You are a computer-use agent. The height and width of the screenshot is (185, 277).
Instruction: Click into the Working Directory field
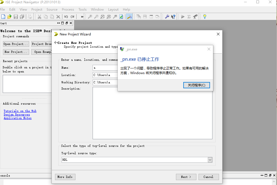[105, 82]
